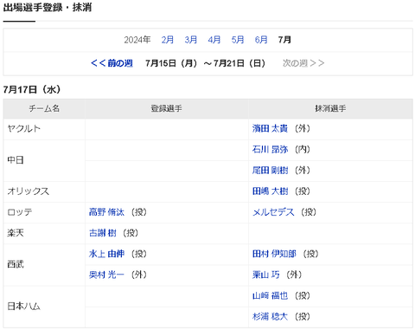Select the 4月 month link
Image resolution: width=415 pixels, height=330 pixels.
pos(214,40)
